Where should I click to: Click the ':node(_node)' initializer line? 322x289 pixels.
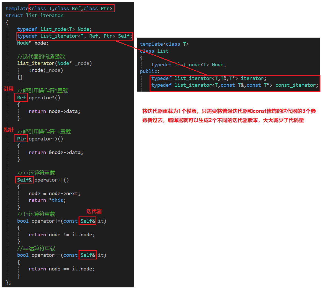tap(46, 70)
